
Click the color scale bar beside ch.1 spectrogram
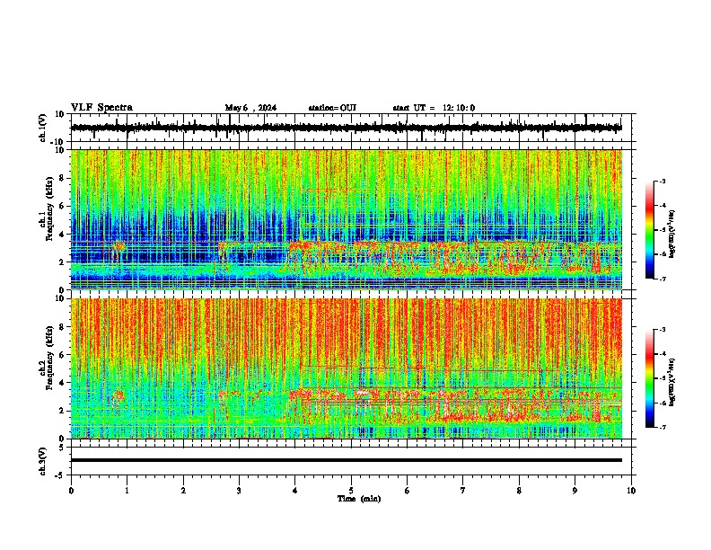pos(650,230)
